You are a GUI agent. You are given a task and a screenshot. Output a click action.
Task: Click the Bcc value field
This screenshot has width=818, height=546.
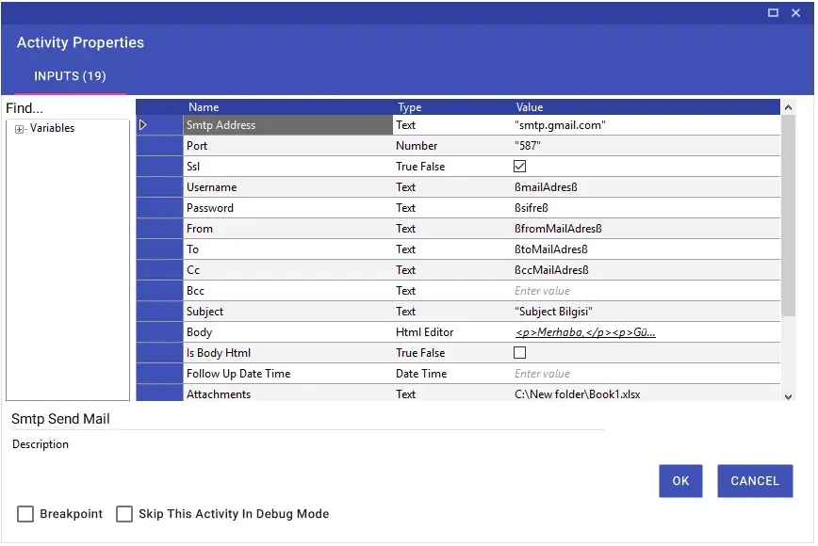[646, 291]
